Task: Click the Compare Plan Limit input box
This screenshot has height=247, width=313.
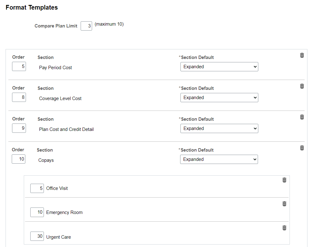Action: [x=87, y=26]
